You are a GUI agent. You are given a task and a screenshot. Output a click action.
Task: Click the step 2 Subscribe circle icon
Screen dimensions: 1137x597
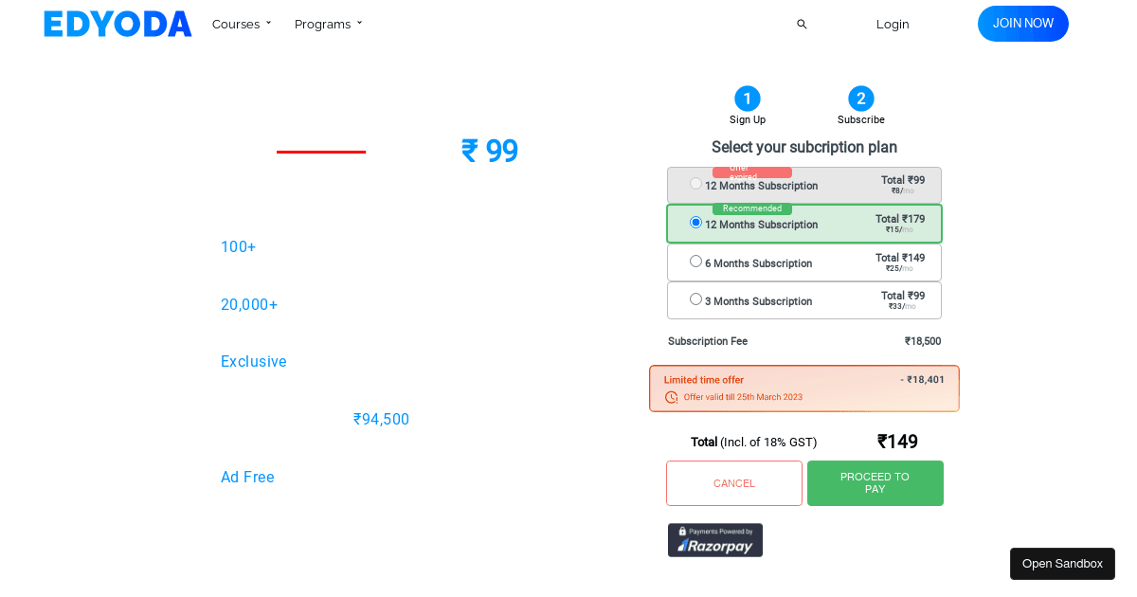click(x=860, y=99)
